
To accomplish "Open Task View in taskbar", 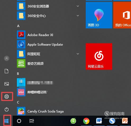I will pos(32,121).
